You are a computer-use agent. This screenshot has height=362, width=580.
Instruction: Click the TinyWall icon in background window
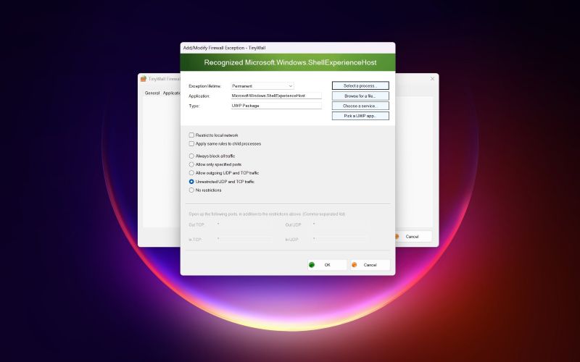click(x=144, y=79)
